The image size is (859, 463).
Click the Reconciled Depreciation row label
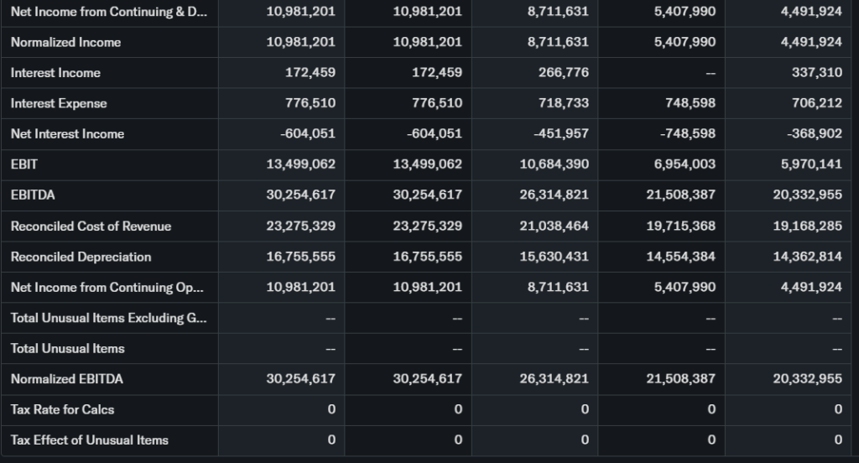tap(81, 257)
